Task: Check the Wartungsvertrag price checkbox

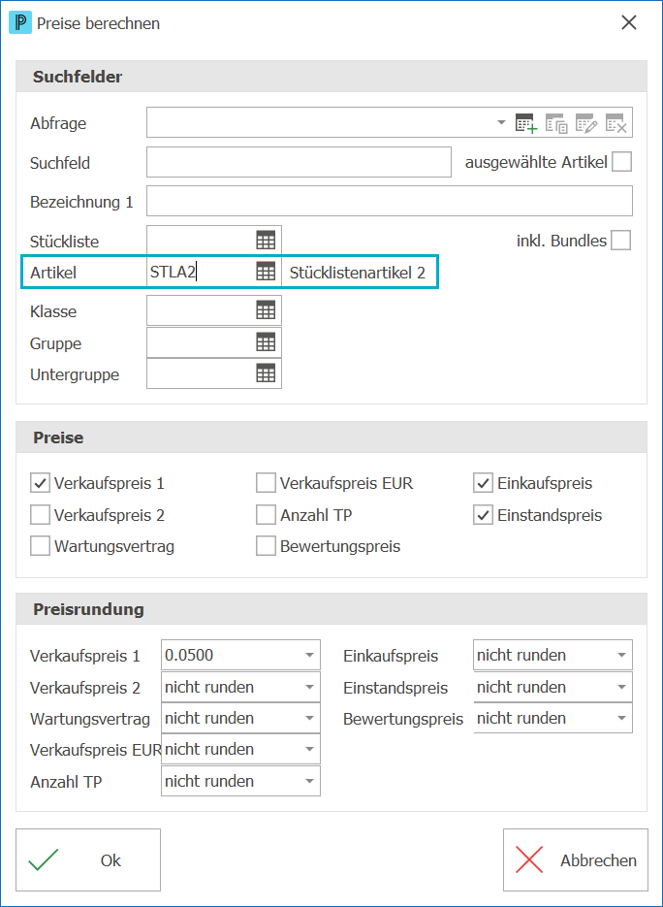Action: coord(40,546)
